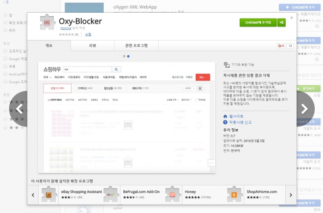Screen dimensions: 323x213
Task: Switch to the 리뷰 tab
Action: 92,46
